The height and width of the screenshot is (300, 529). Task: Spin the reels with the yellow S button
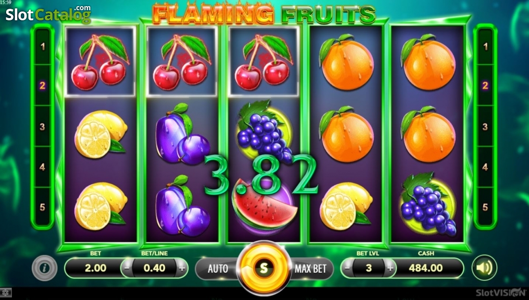264,267
